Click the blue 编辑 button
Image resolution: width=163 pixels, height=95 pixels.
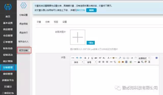[x=91, y=10]
